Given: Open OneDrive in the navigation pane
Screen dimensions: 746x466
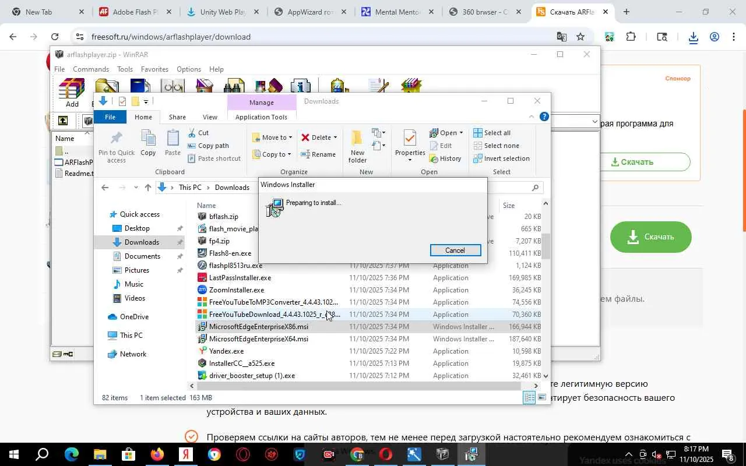Looking at the screenshot, I should (134, 317).
